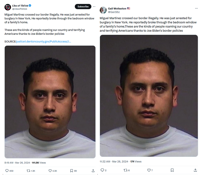Open the 11:32 AM Mar 26 timestamp

(114, 161)
